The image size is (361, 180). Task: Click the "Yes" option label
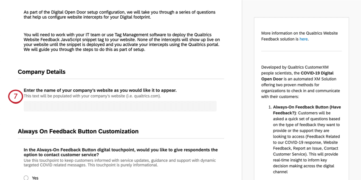[x=35, y=178]
